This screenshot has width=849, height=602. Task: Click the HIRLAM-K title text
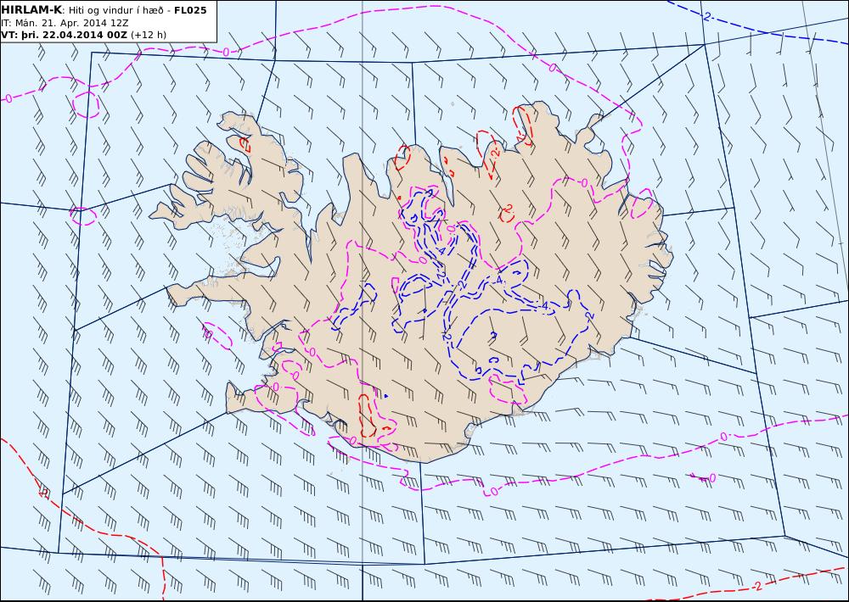pos(31,10)
